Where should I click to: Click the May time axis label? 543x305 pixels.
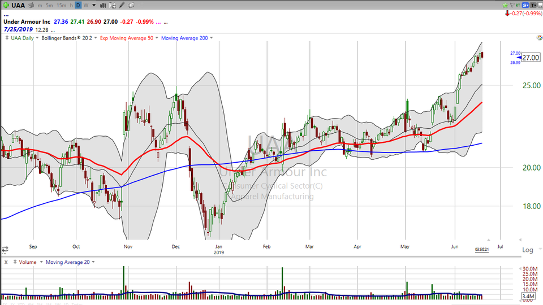pos(405,247)
